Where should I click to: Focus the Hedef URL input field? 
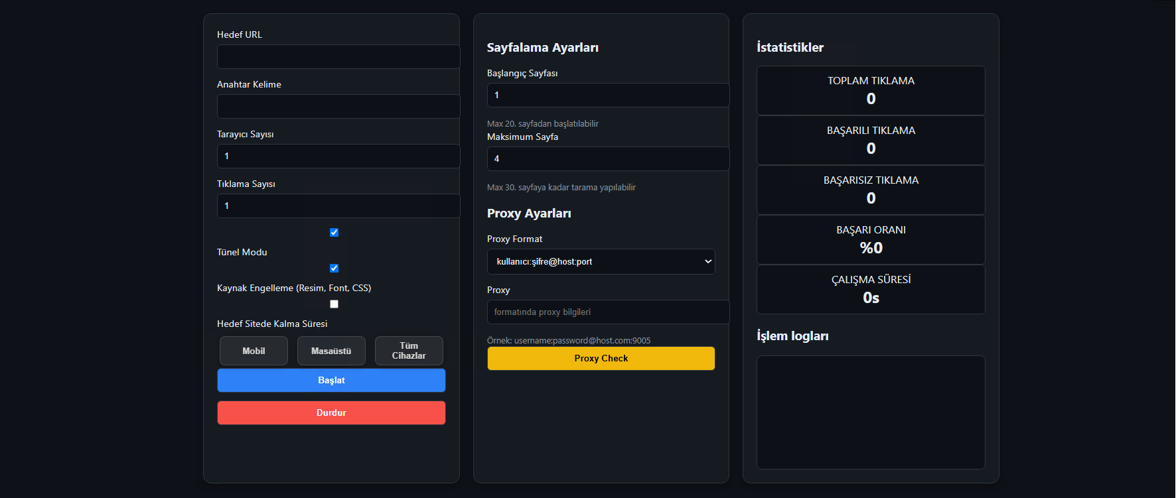click(x=338, y=56)
